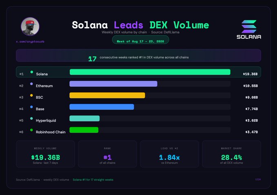Click the MARKET SHARE card heading
Screen dimensions: 277x195
click(231, 148)
